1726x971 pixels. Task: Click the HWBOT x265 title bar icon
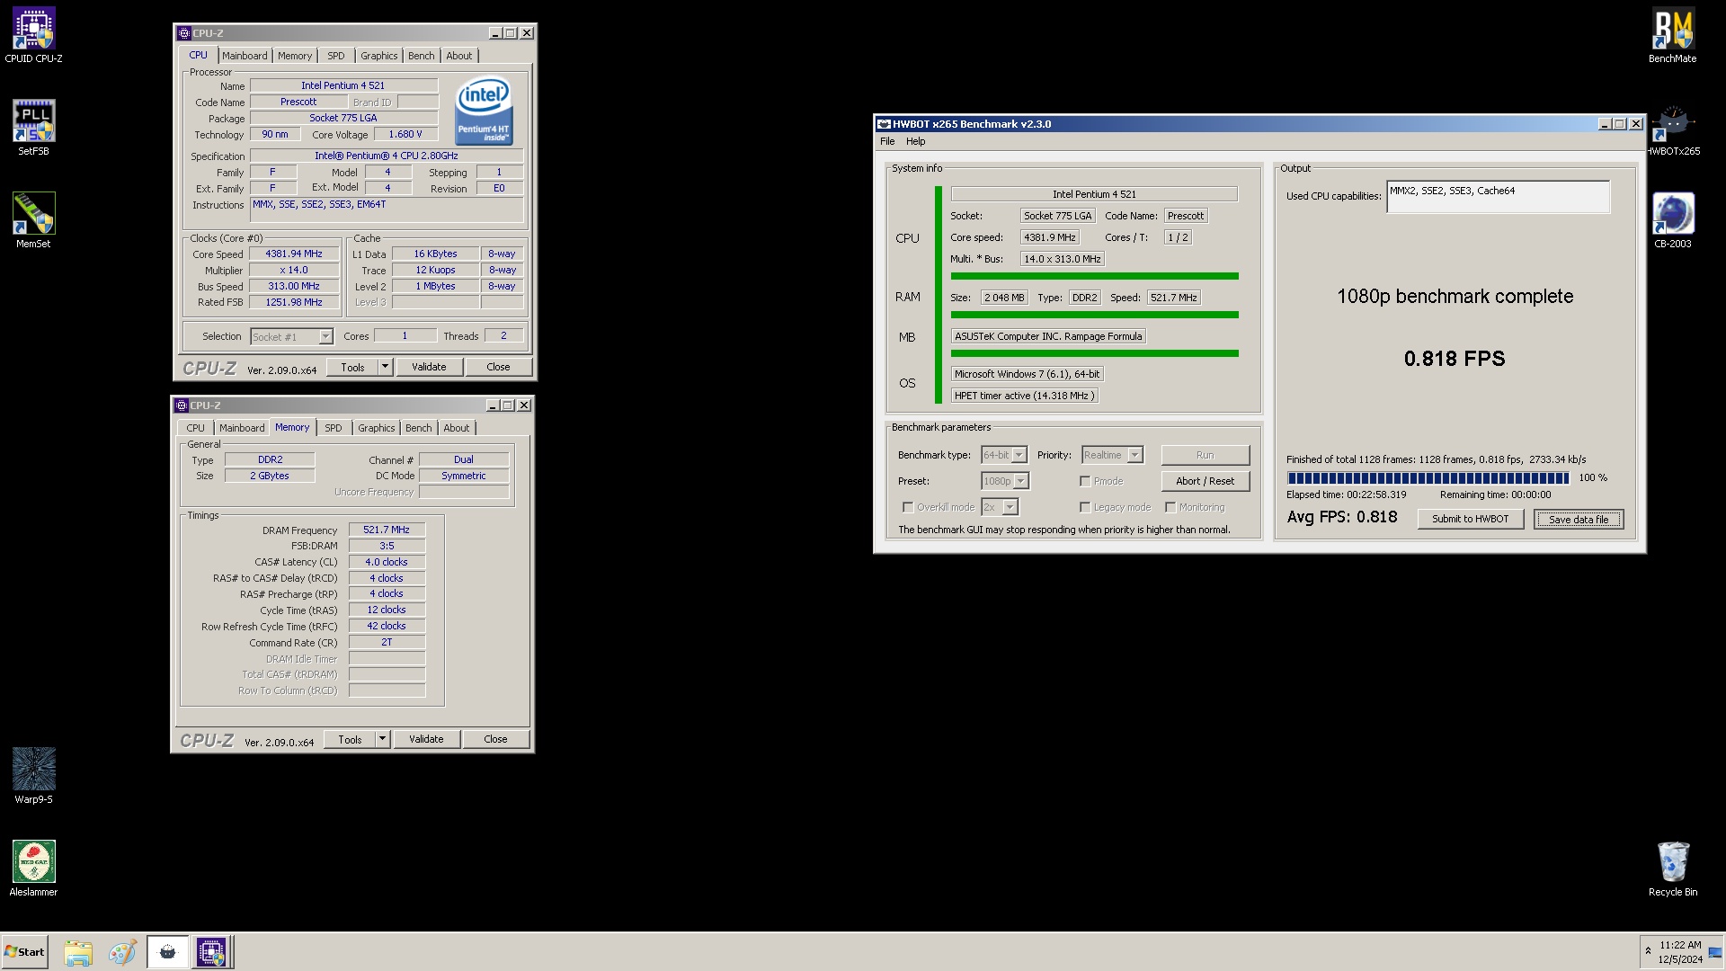pyautogui.click(x=884, y=124)
